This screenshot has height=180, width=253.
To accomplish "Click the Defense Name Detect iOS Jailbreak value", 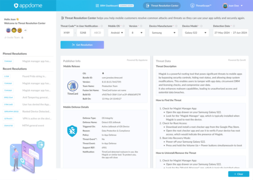I will pos(111,122).
